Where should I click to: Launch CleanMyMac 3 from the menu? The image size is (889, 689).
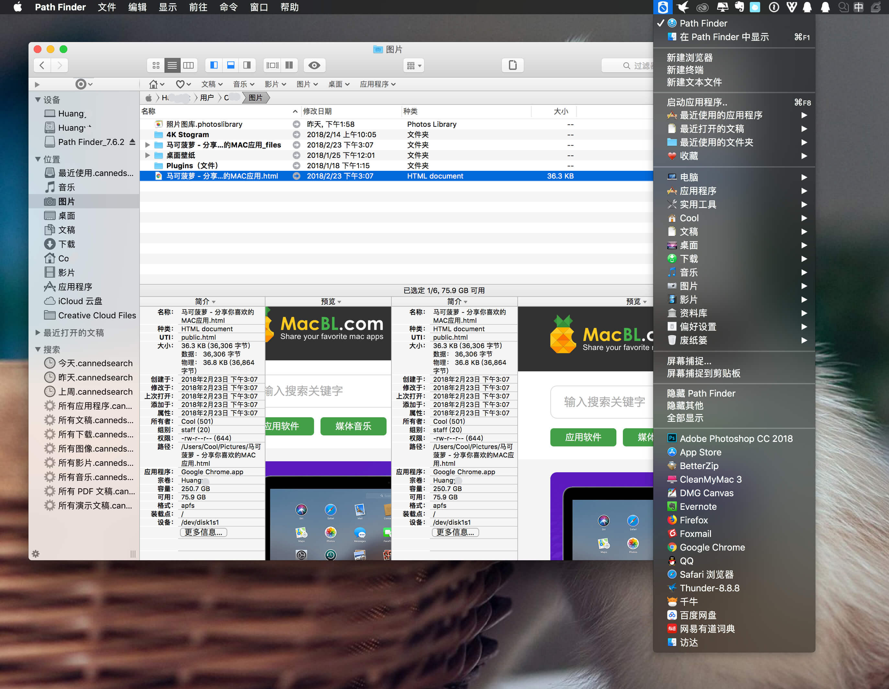click(x=734, y=479)
